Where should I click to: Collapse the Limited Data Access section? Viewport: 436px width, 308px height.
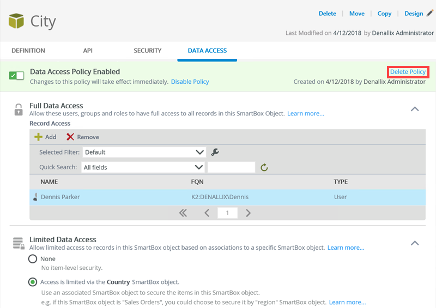pos(415,243)
